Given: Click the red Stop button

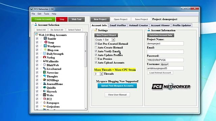Looking at the screenshot, I should 62,19.
